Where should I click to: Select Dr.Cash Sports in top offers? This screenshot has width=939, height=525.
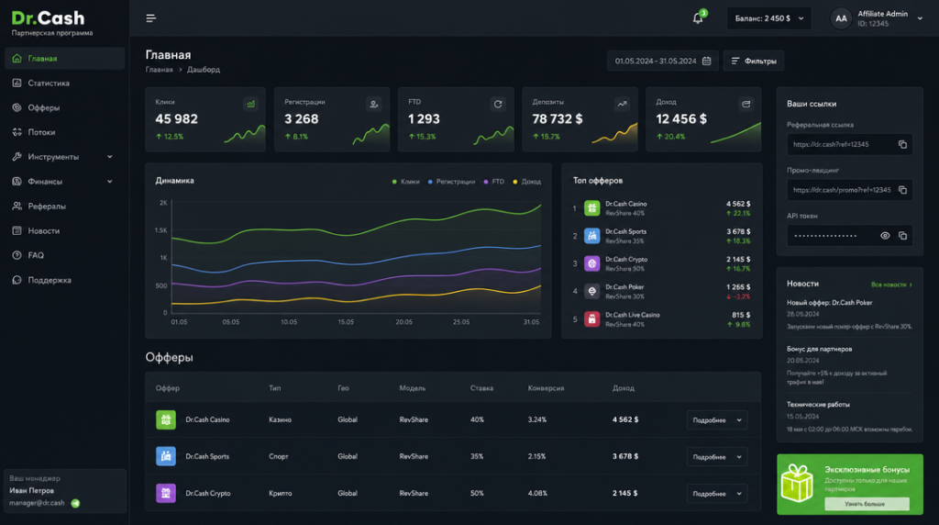pos(662,236)
